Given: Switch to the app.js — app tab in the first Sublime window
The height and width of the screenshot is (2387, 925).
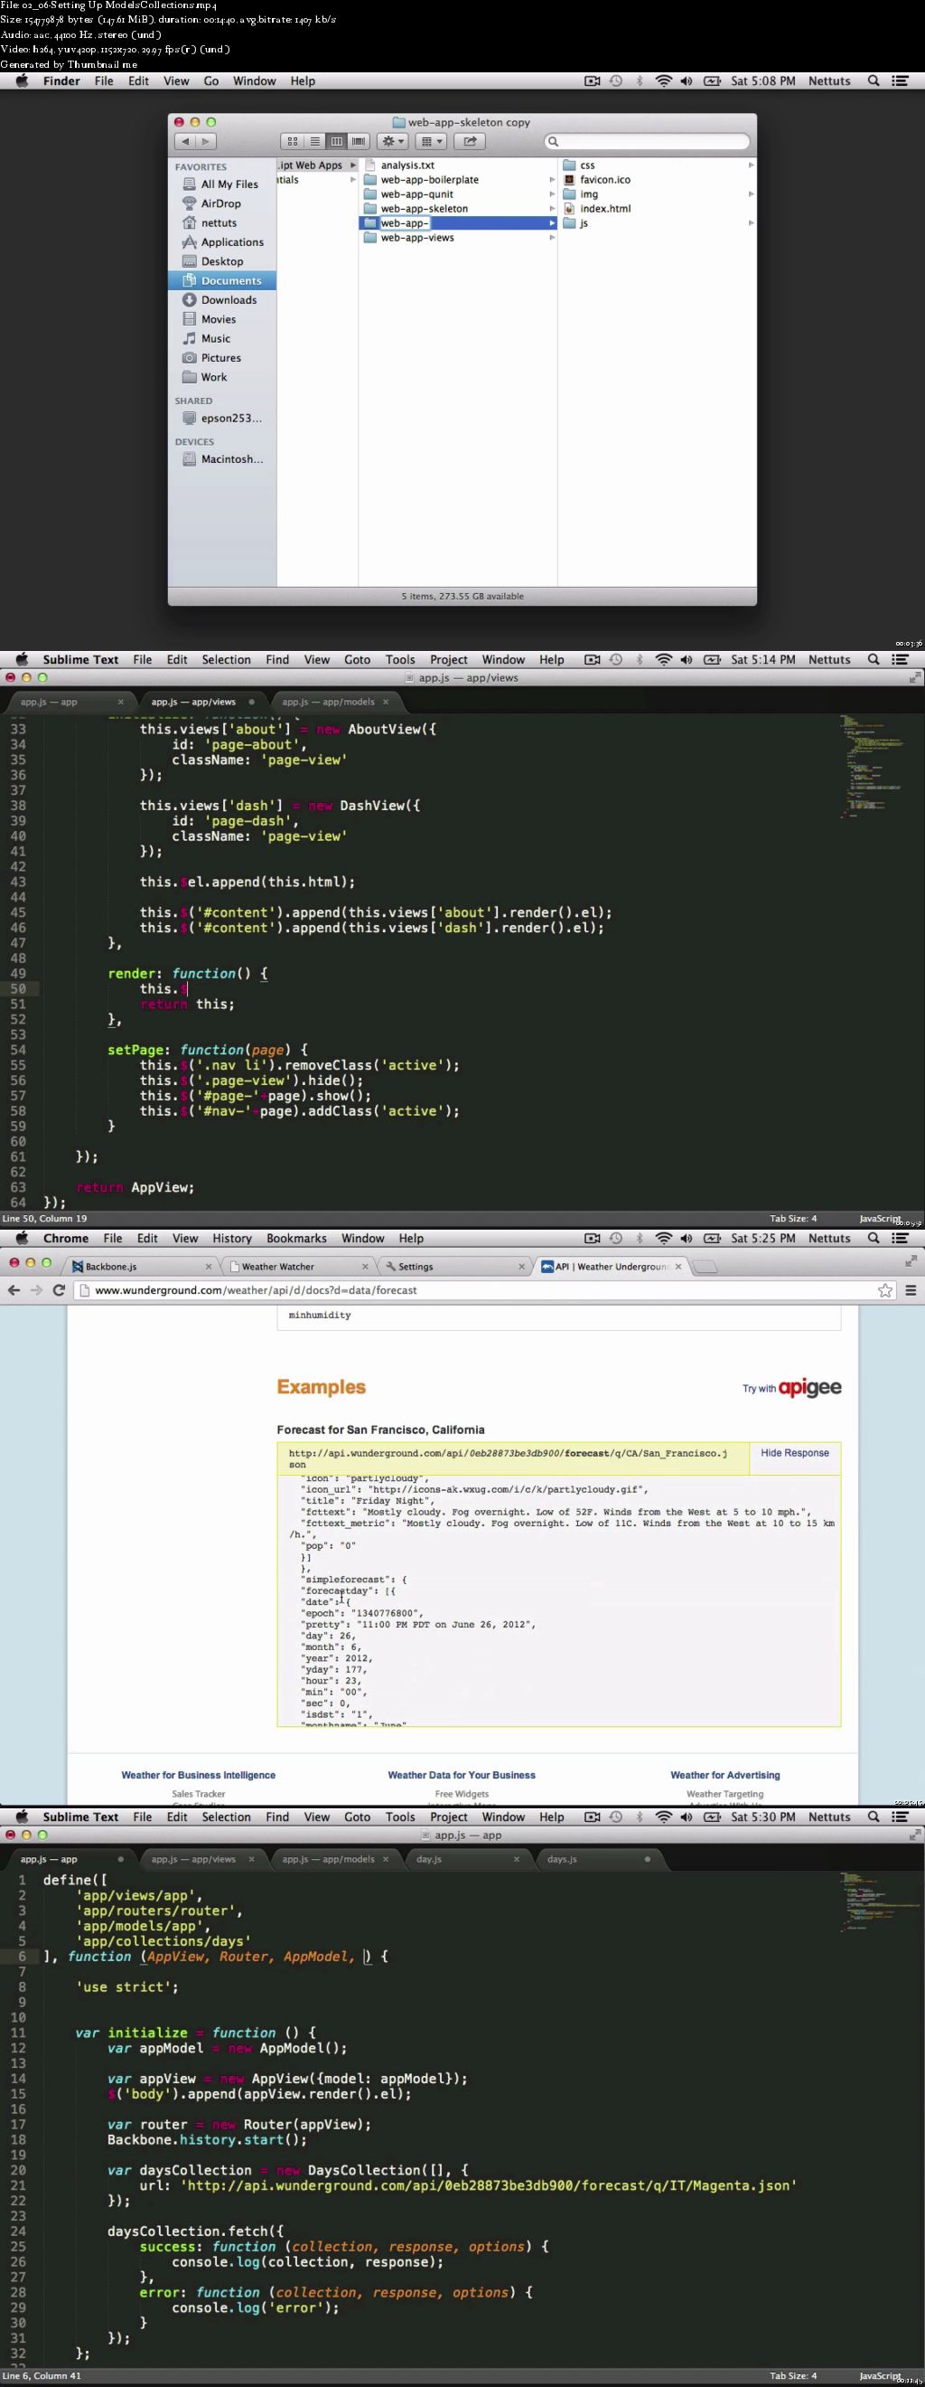Looking at the screenshot, I should [49, 703].
